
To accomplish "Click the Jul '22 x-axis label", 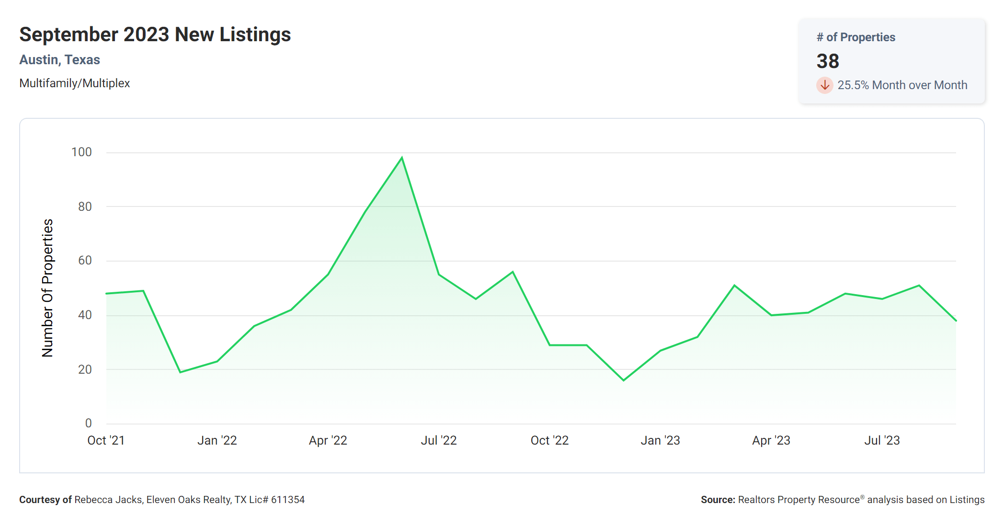I will point(438,440).
